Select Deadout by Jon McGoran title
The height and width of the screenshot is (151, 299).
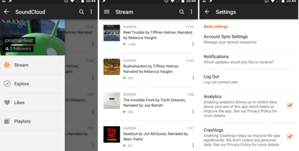tap(155, 137)
